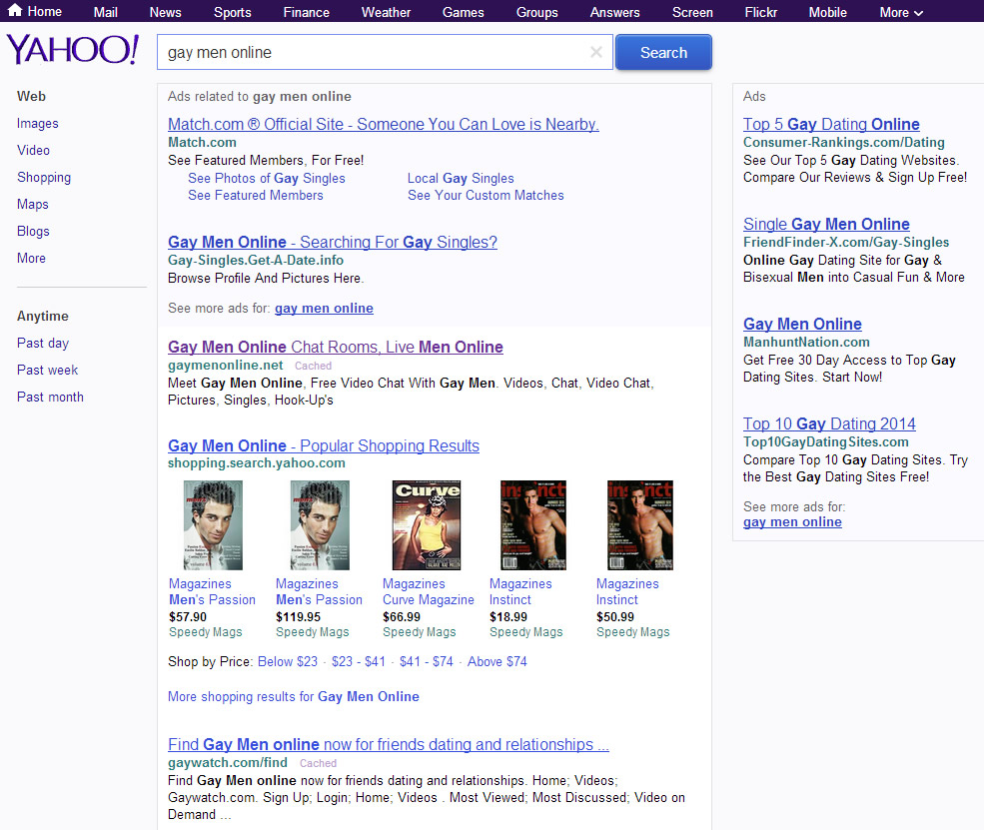Click inside the search text field
The width and height of the screenshot is (984, 830).
click(x=370, y=53)
